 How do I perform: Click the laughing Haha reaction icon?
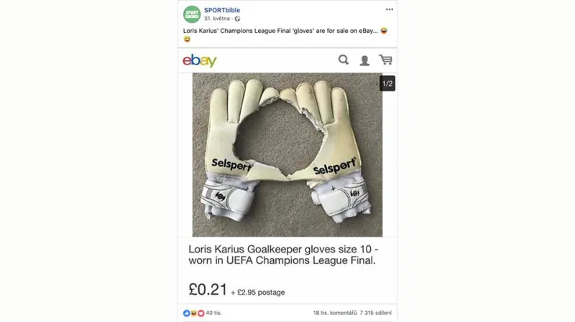point(193,313)
